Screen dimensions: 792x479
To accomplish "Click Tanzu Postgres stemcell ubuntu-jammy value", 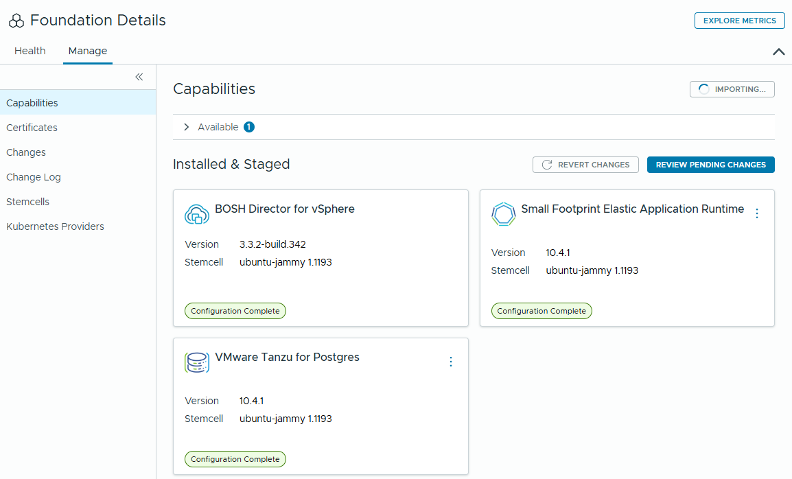I will (x=286, y=419).
